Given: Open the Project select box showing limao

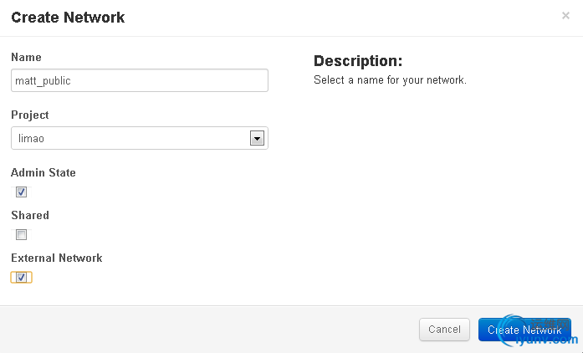Looking at the screenshot, I should pos(140,138).
